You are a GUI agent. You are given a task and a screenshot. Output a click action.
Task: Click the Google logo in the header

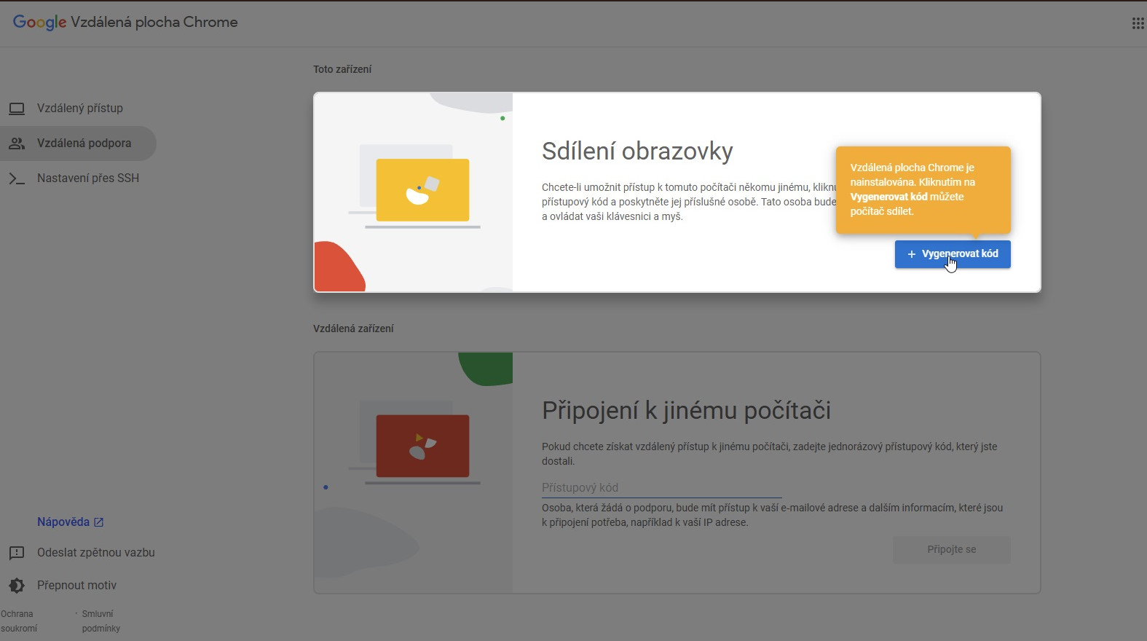39,23
